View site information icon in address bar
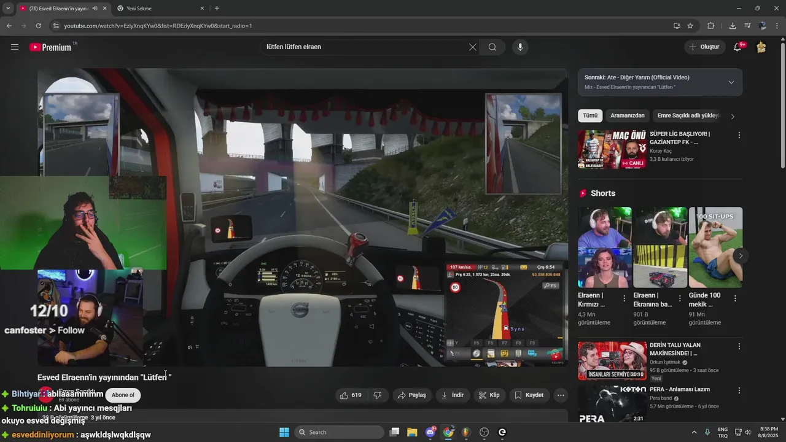 (56, 26)
